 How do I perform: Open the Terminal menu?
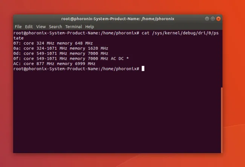[73, 27]
